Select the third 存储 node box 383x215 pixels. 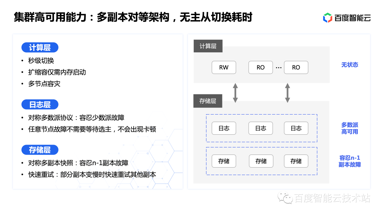coord(296,161)
